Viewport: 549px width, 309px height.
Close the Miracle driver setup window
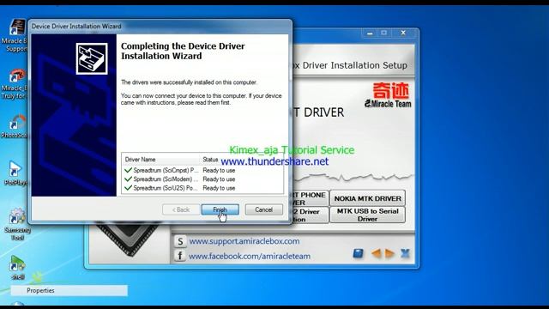point(403,33)
